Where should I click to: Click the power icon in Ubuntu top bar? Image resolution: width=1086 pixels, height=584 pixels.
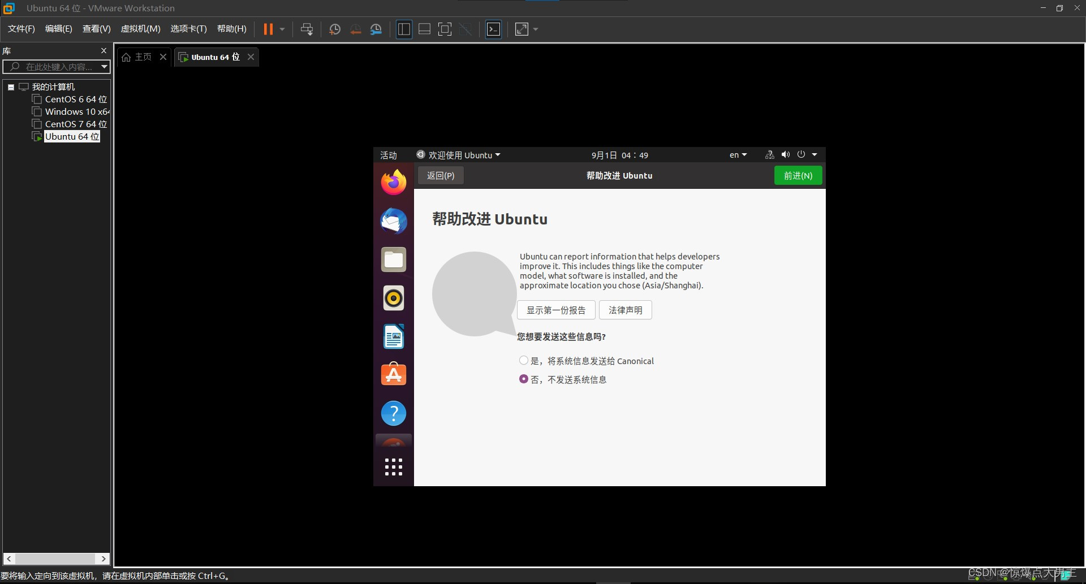pos(801,155)
